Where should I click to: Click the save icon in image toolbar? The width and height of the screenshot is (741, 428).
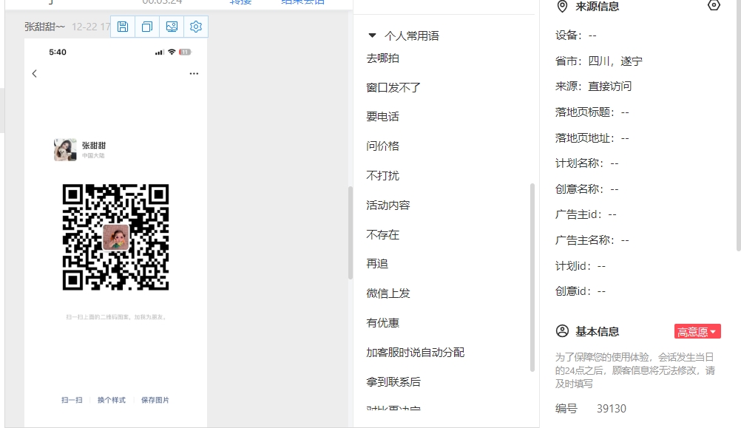pyautogui.click(x=123, y=27)
